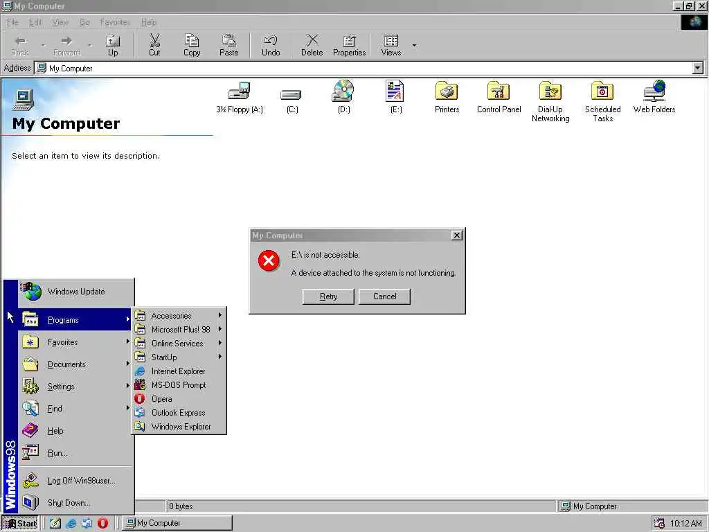Select the (C:) hard drive icon
This screenshot has height=532, width=709.
point(291,100)
